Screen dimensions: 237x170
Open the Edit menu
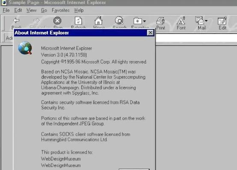click(x=18, y=10)
